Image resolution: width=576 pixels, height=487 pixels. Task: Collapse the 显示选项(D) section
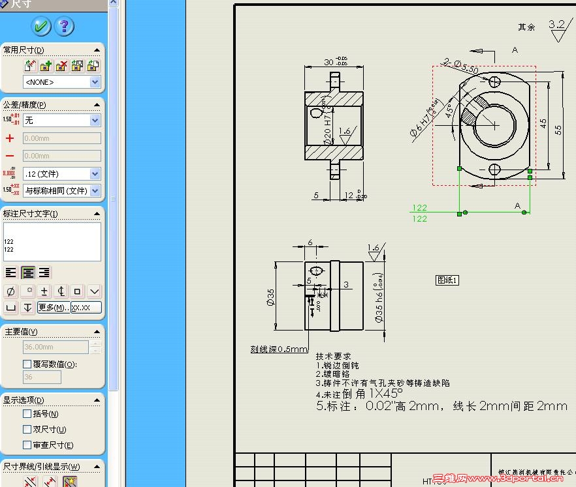coord(97,400)
